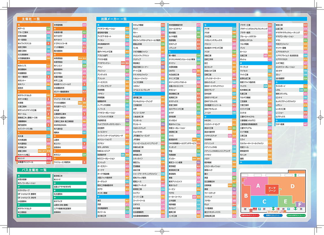This screenshot has height=235, width=324.
Task: Click the ㈱カイノス entry
Action: [34, 66]
